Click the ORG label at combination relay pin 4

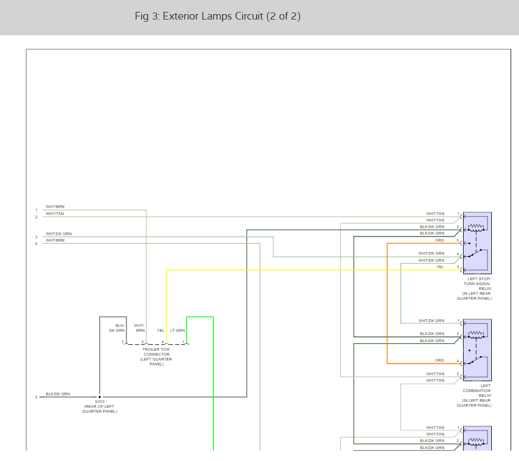click(439, 360)
